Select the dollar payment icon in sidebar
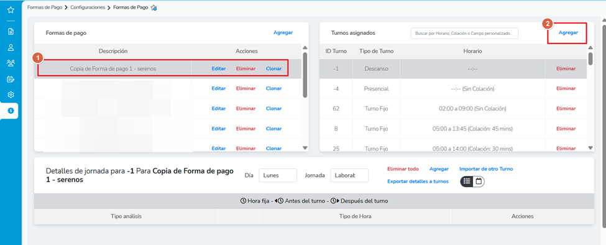 click(11, 111)
